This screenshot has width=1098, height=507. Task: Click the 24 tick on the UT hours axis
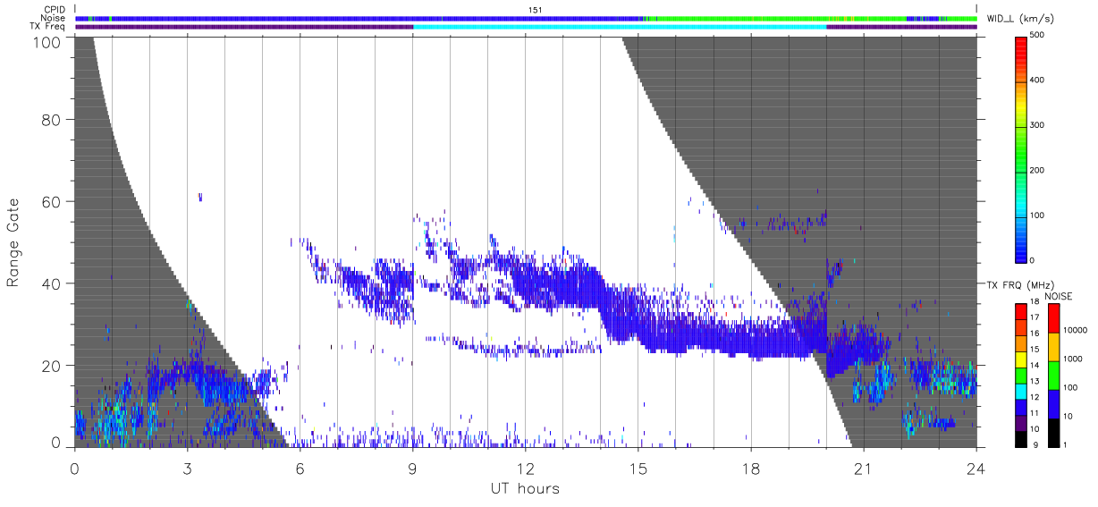(x=976, y=468)
